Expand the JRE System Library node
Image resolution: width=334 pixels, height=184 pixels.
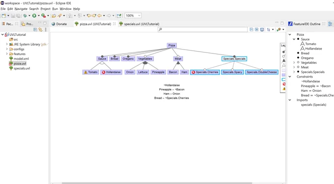(x=7, y=44)
